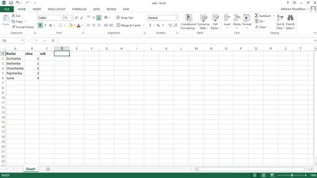Open the font size dropdown
The width and height of the screenshot is (317, 178).
coord(72,18)
